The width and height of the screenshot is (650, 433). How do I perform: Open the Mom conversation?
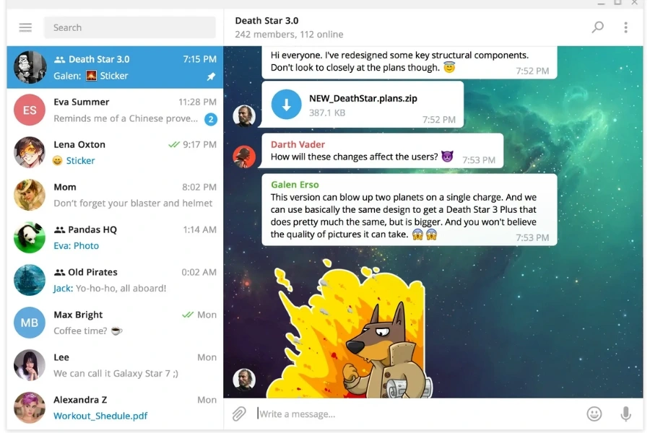[x=115, y=195]
